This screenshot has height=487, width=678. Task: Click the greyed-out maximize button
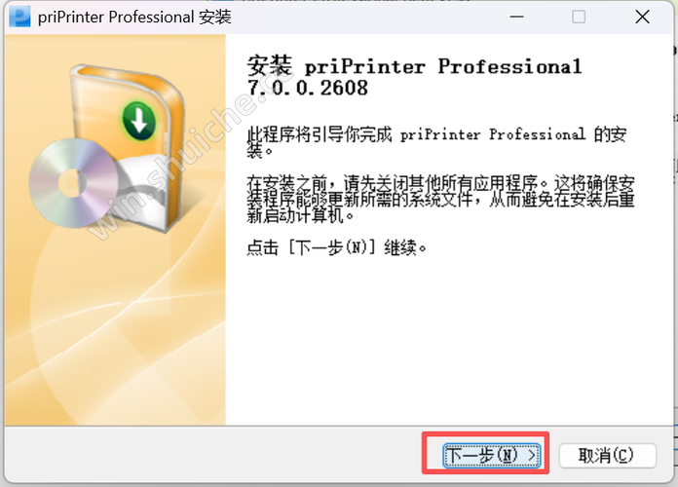click(x=579, y=17)
